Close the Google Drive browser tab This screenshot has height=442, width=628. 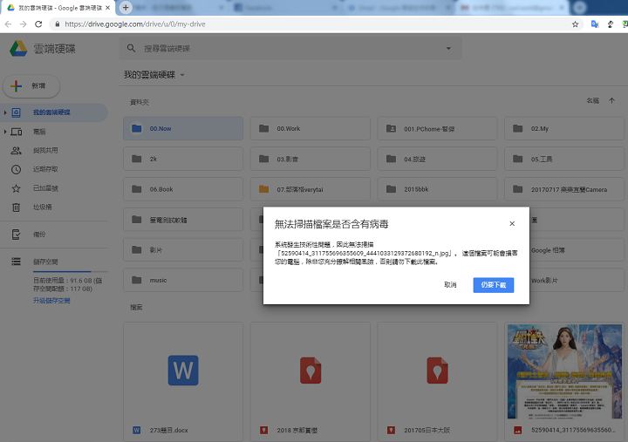108,8
